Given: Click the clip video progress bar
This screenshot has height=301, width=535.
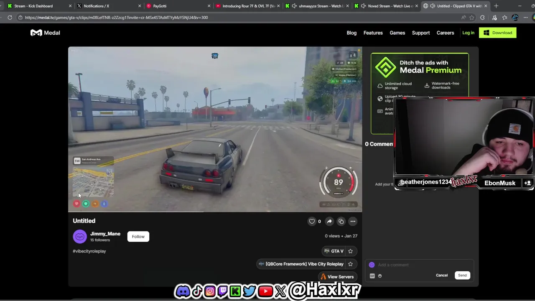Looking at the screenshot, I should [x=215, y=212].
